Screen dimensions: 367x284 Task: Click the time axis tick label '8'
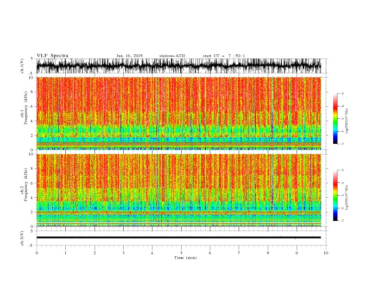click(268, 253)
